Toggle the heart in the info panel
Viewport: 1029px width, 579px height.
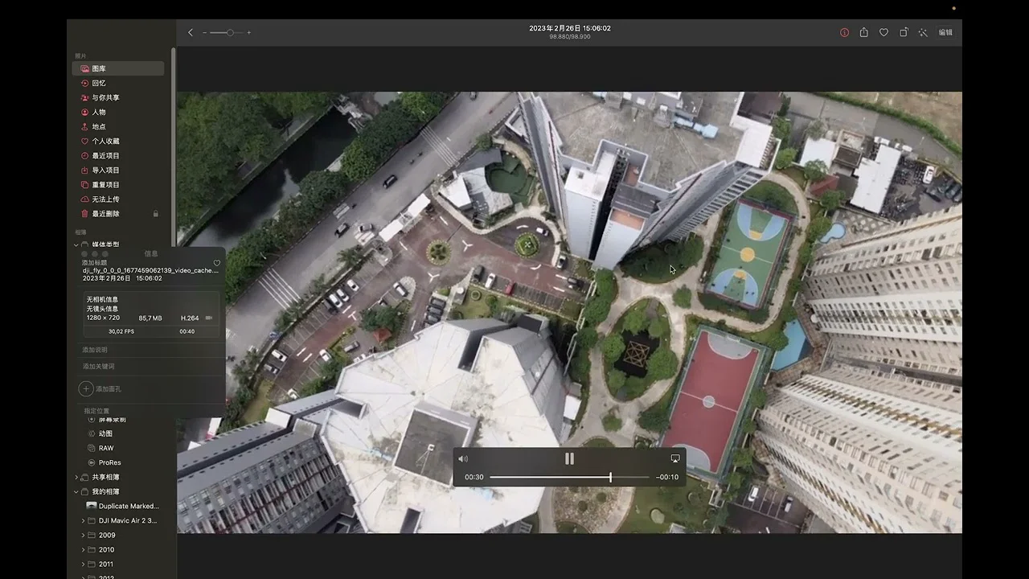217,263
